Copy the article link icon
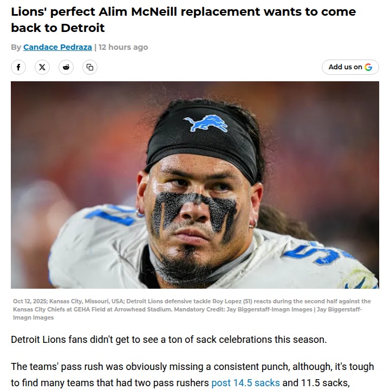 click(90, 67)
